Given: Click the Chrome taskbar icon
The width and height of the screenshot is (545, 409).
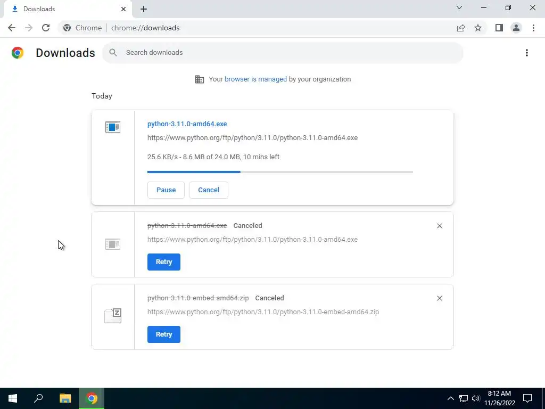Looking at the screenshot, I should [92, 398].
